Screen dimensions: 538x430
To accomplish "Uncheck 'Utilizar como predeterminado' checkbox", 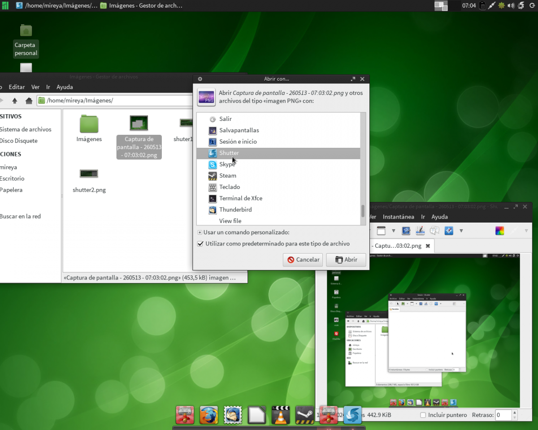I will (200, 244).
